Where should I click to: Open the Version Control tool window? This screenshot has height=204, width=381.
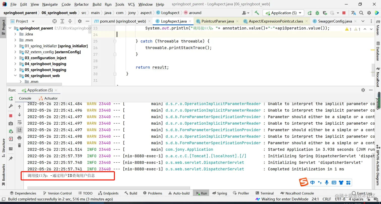[x=57, y=193]
